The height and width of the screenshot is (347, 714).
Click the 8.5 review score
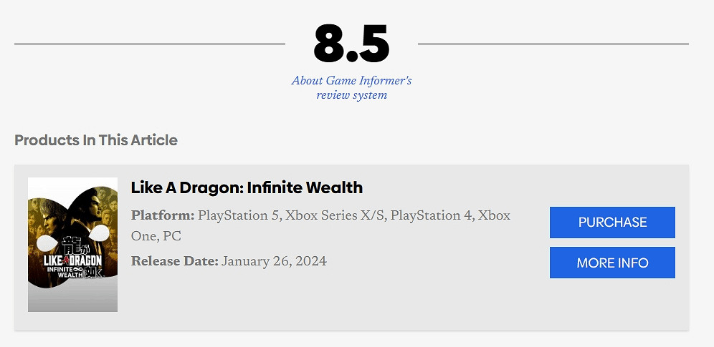(x=351, y=44)
